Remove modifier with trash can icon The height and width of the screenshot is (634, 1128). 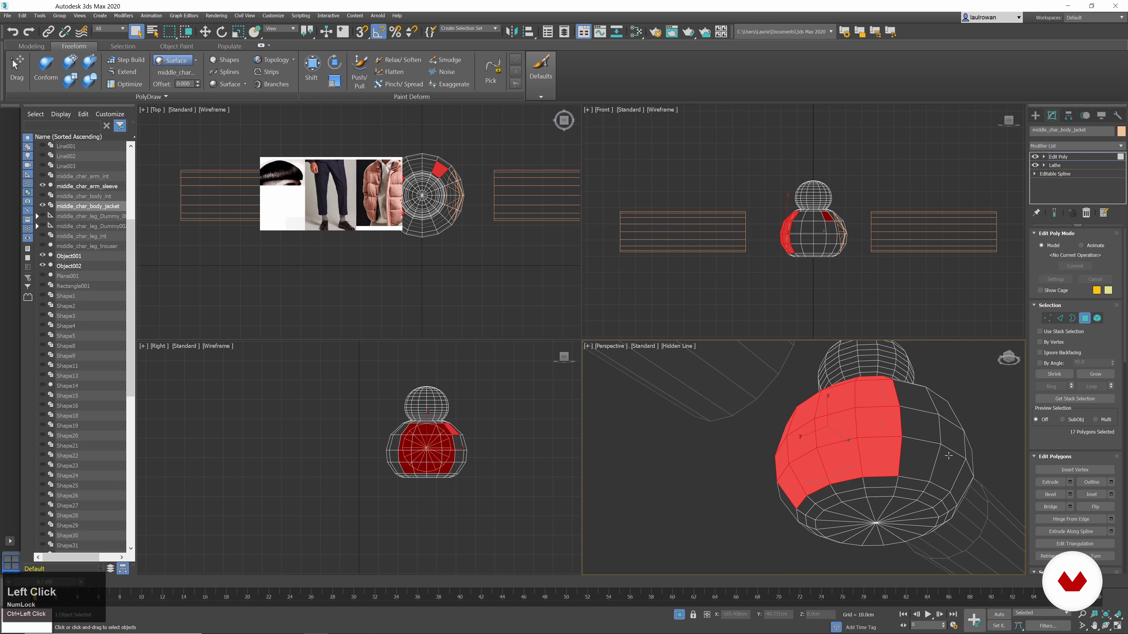[x=1086, y=213]
